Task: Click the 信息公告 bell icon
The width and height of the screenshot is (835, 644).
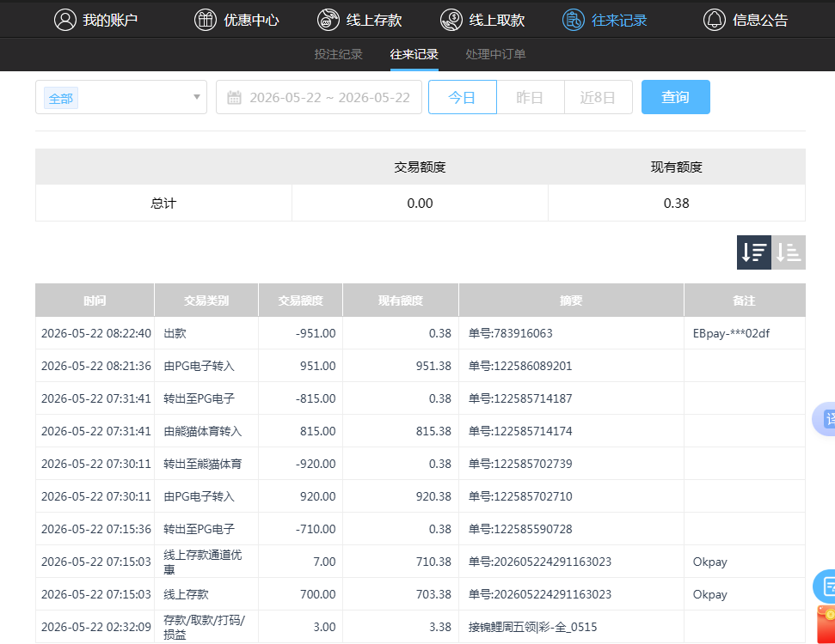Action: [x=714, y=21]
